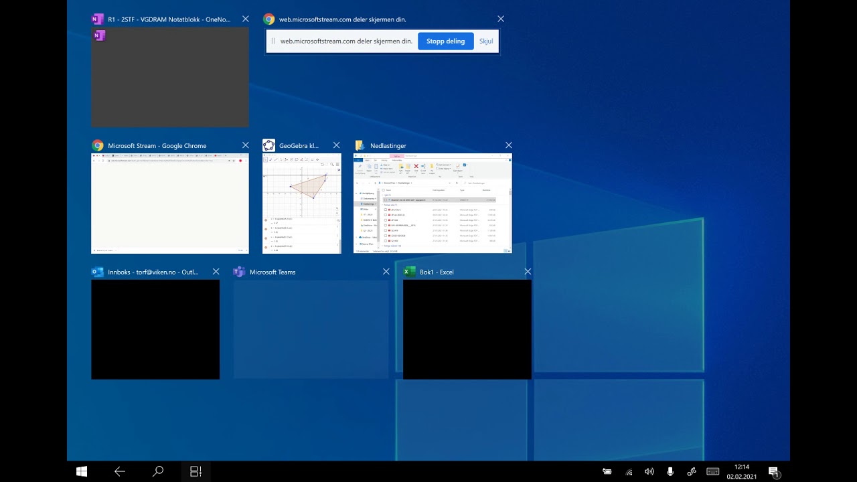Open the Windows Ink Workspace pen icon
Viewport: 857px width, 482px height.
(692, 472)
